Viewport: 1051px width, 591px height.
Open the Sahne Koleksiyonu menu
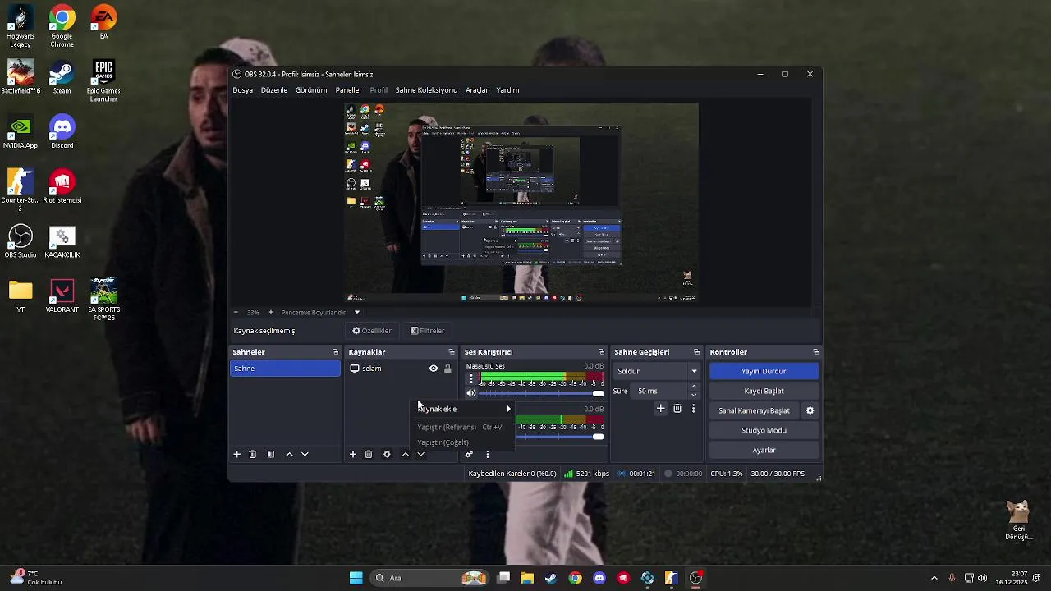(x=426, y=90)
